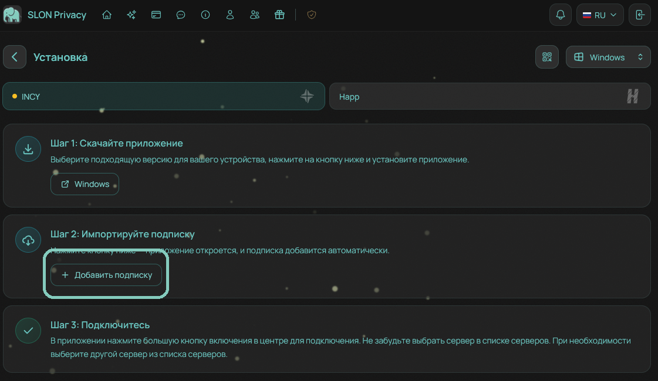Open notifications bell
The height and width of the screenshot is (381, 658).
coord(560,15)
